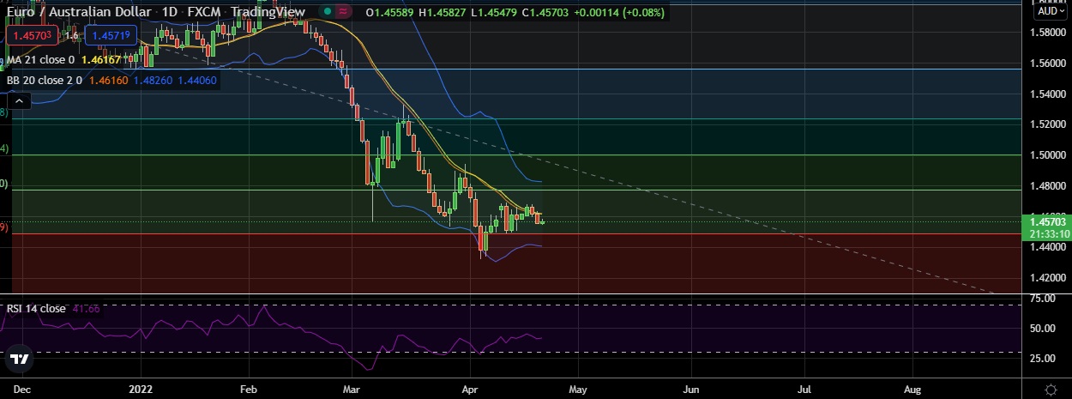Click the May label on time axis

tap(576, 389)
